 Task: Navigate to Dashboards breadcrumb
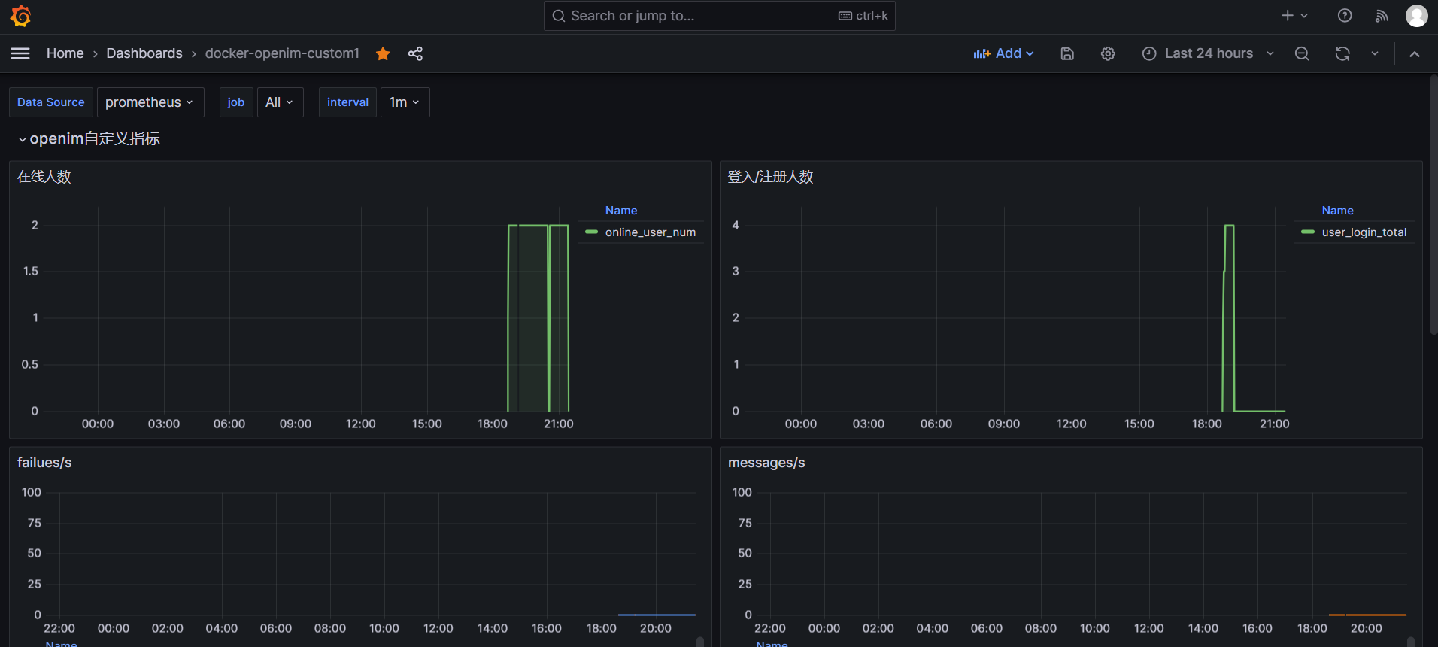[144, 53]
